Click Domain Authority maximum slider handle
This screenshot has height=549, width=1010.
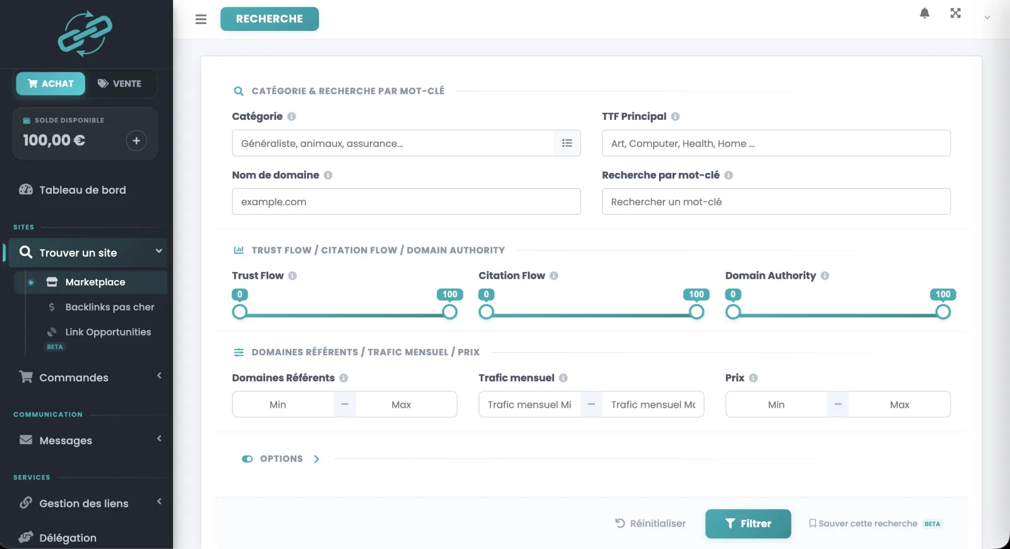tap(943, 312)
